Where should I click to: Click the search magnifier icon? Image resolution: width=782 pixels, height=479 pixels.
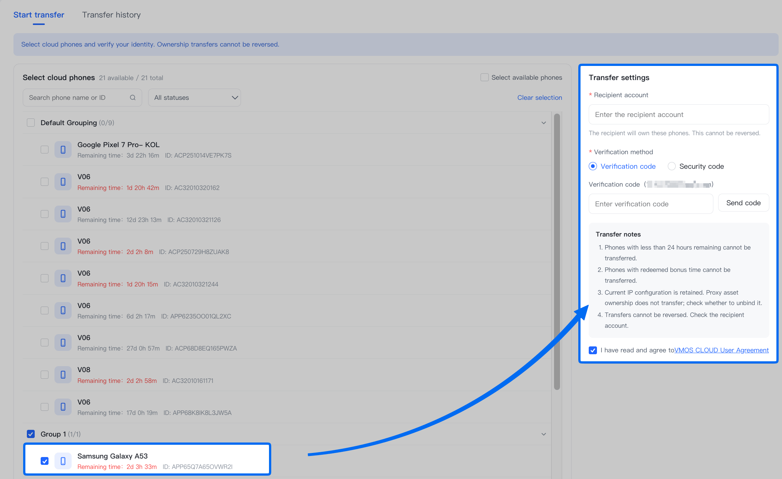(x=132, y=98)
